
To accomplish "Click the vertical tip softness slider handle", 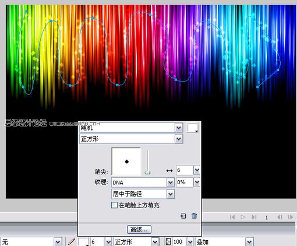I will (x=147, y=173).
